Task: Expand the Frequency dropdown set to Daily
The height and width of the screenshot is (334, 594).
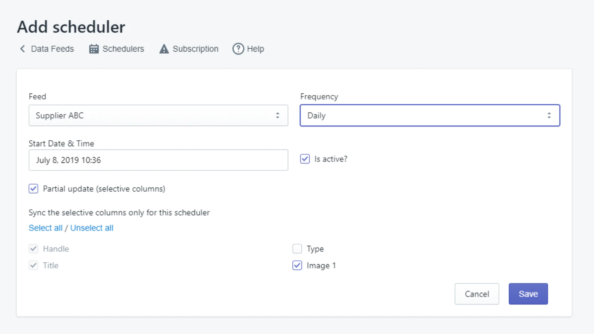Action: coord(430,115)
